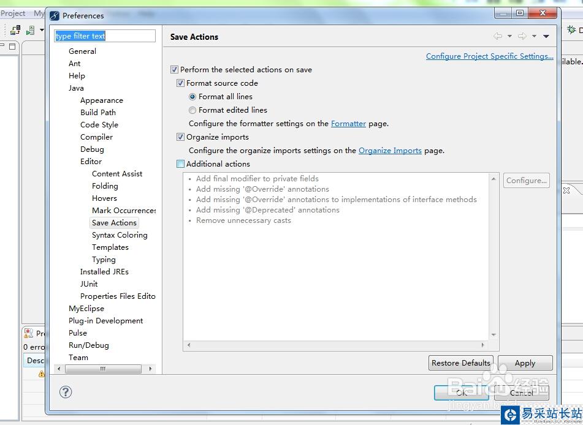
Task: Click forward navigation arrow in Save Actions header
Action: coord(522,36)
